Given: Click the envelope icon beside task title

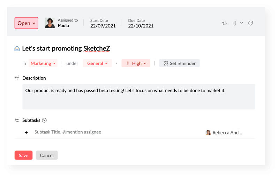Looking at the screenshot, I should [17, 49].
